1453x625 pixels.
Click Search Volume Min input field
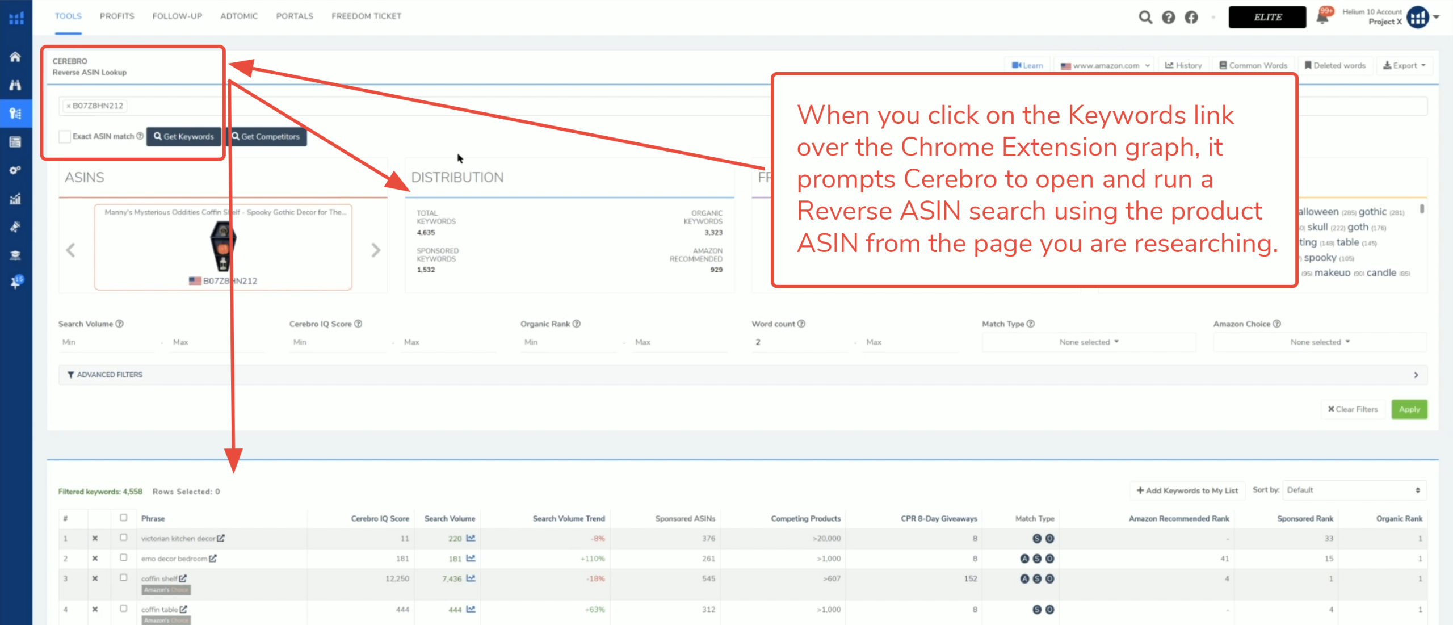pos(107,342)
